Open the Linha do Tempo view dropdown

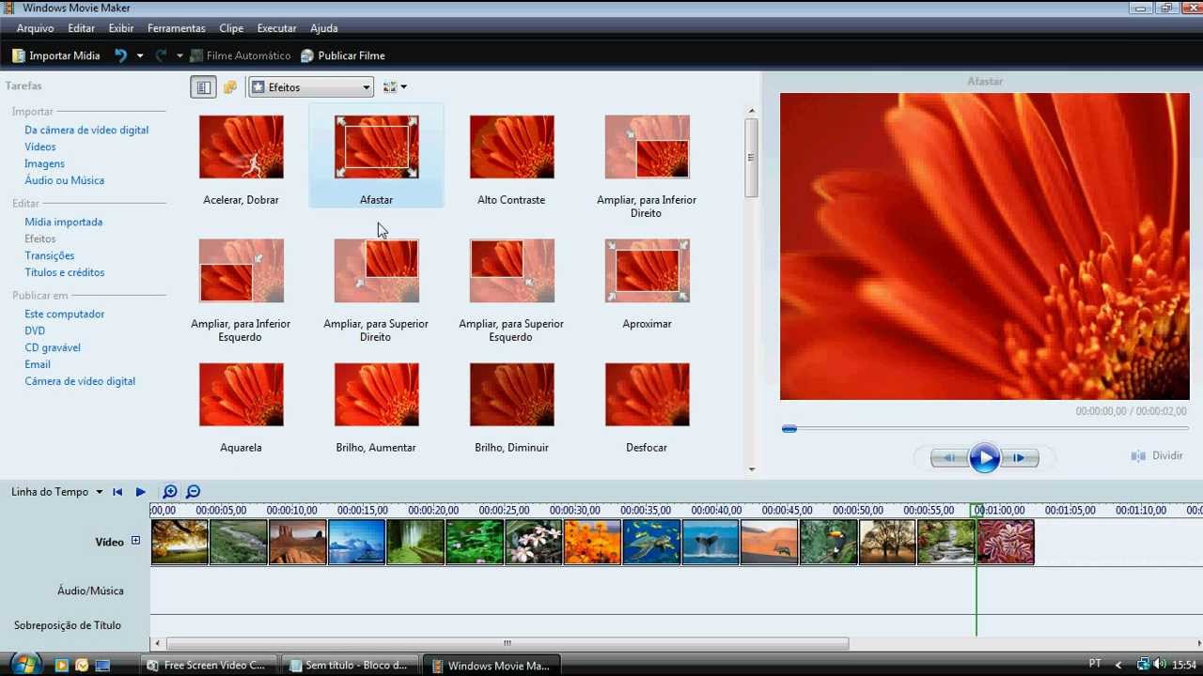click(x=57, y=492)
